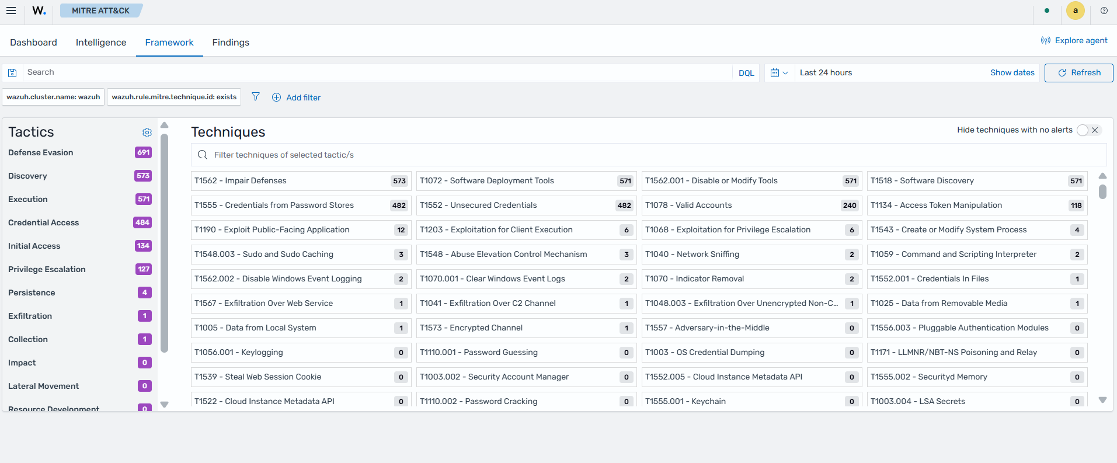Open T1573 - Encrypted Channel technique
This screenshot has width=1117, height=463.
(527, 328)
